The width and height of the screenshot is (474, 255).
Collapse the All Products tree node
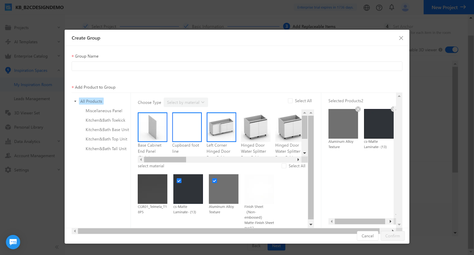pyautogui.click(x=75, y=102)
